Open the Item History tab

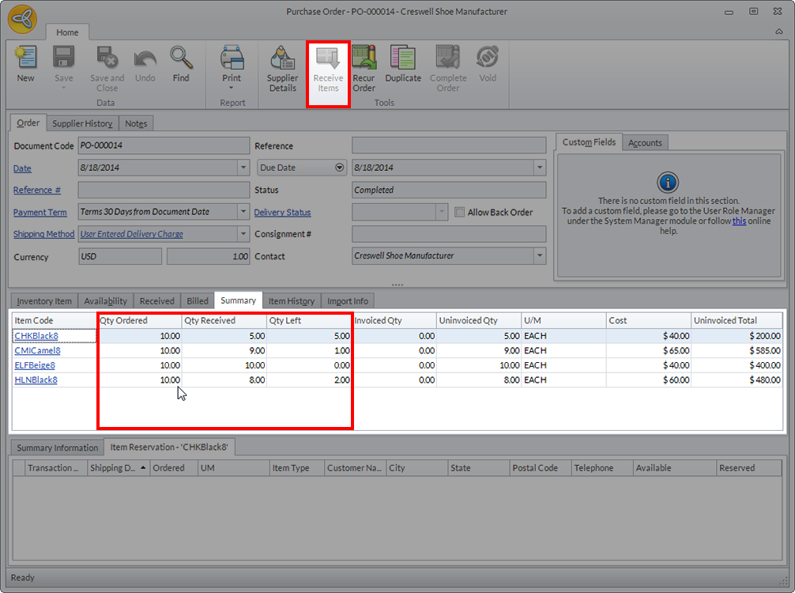click(291, 301)
